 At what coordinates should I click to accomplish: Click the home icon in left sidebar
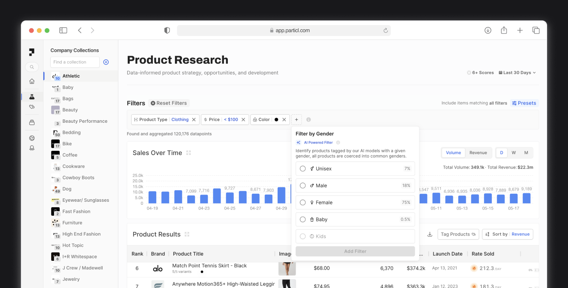(32, 81)
